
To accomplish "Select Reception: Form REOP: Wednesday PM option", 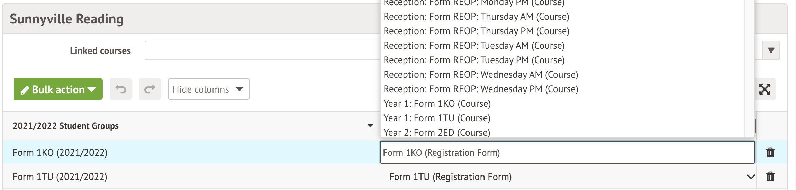I will (x=481, y=89).
